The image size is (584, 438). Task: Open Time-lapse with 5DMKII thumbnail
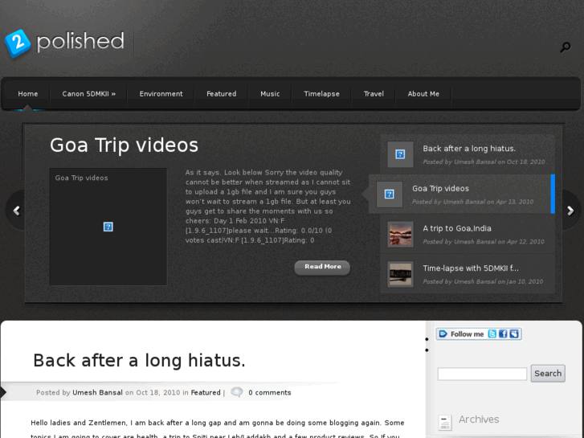pos(400,274)
